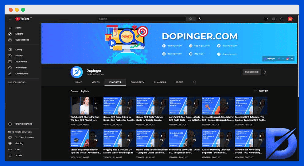Open Twitter link on channel banner
Screen dimensions: 304x166
pos(283,58)
